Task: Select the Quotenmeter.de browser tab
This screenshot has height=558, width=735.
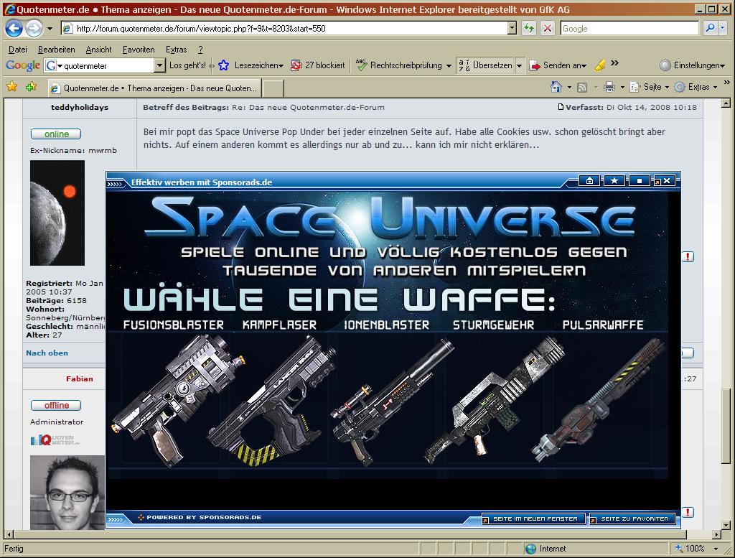Action: (154, 88)
